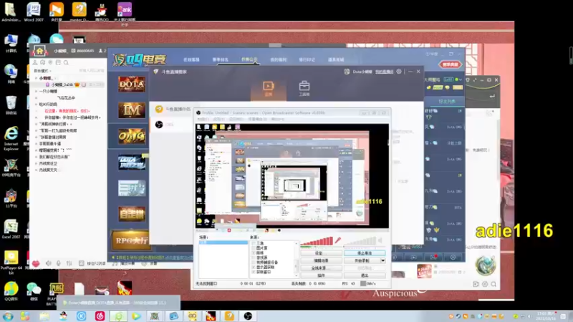This screenshot has width=573, height=322.
Task: Click the contacts person icon in chat window toolbar
Action: 35,62
